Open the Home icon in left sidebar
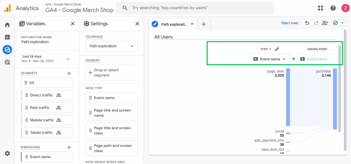351x164 pixels. pos(7,25)
